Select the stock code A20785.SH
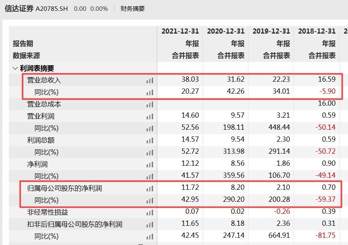348x245 pixels. point(51,8)
